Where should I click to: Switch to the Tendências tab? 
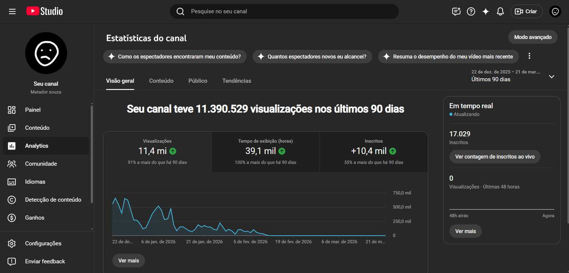tap(237, 81)
